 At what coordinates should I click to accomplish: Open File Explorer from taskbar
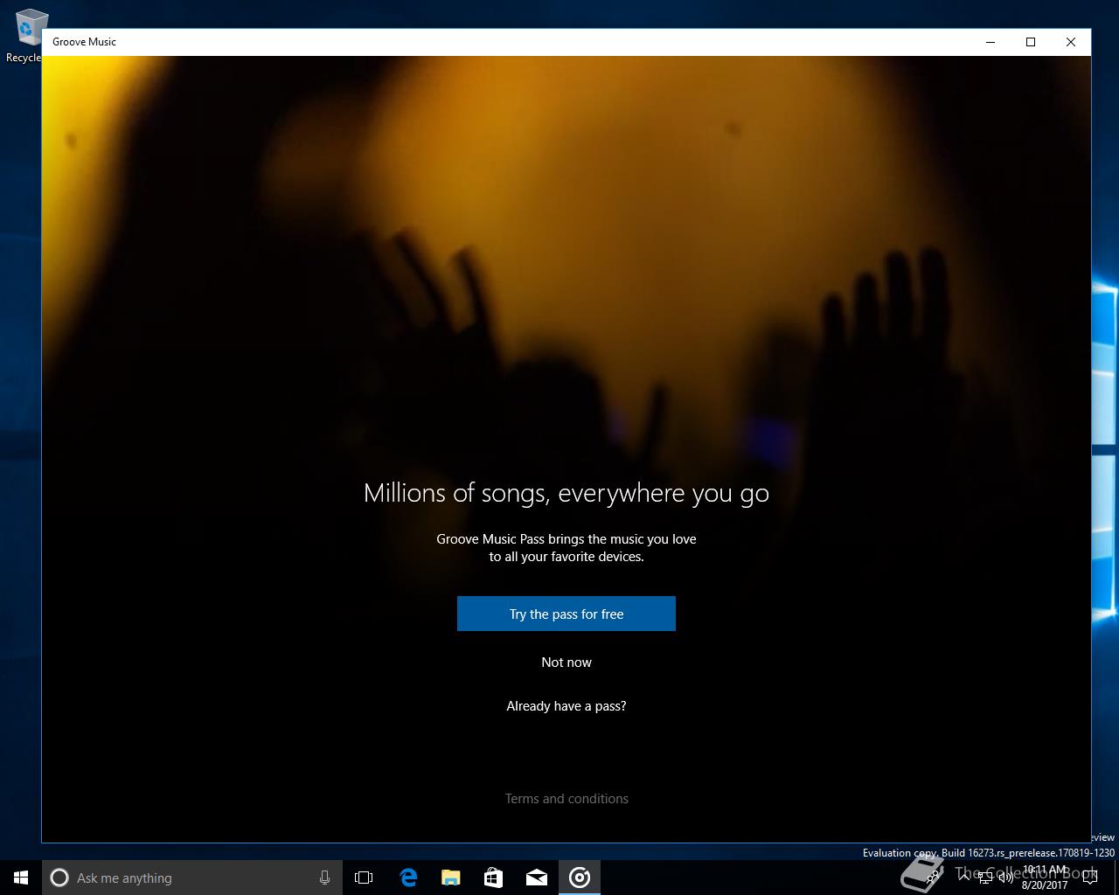tap(450, 878)
